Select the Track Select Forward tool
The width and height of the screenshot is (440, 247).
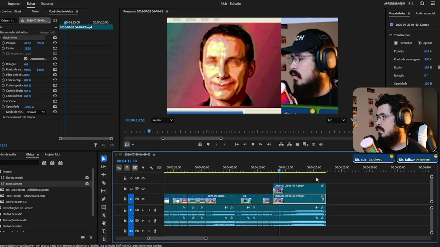click(x=103, y=167)
